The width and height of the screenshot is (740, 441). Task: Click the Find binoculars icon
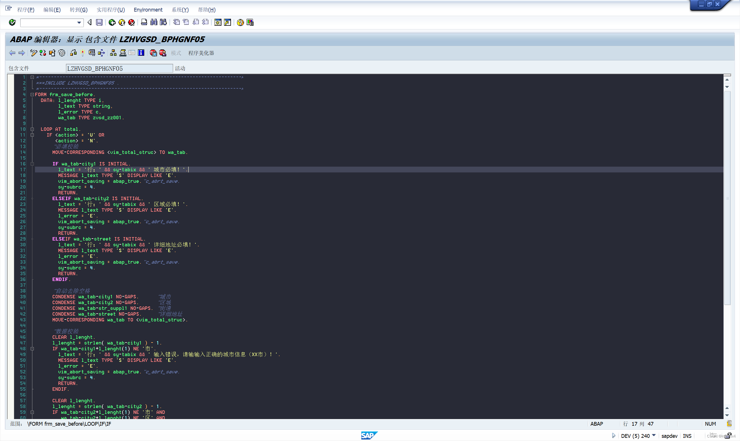[154, 22]
